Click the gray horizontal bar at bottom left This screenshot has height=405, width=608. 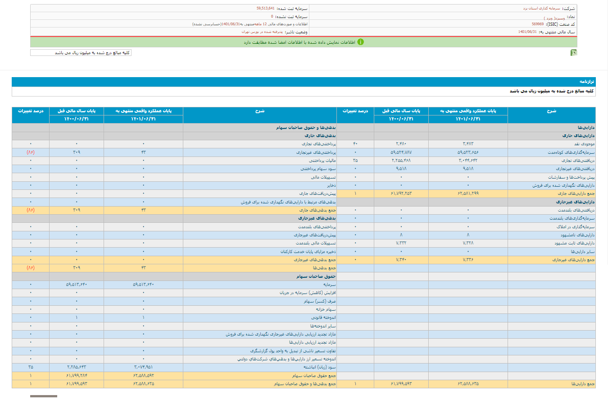[44, 396]
